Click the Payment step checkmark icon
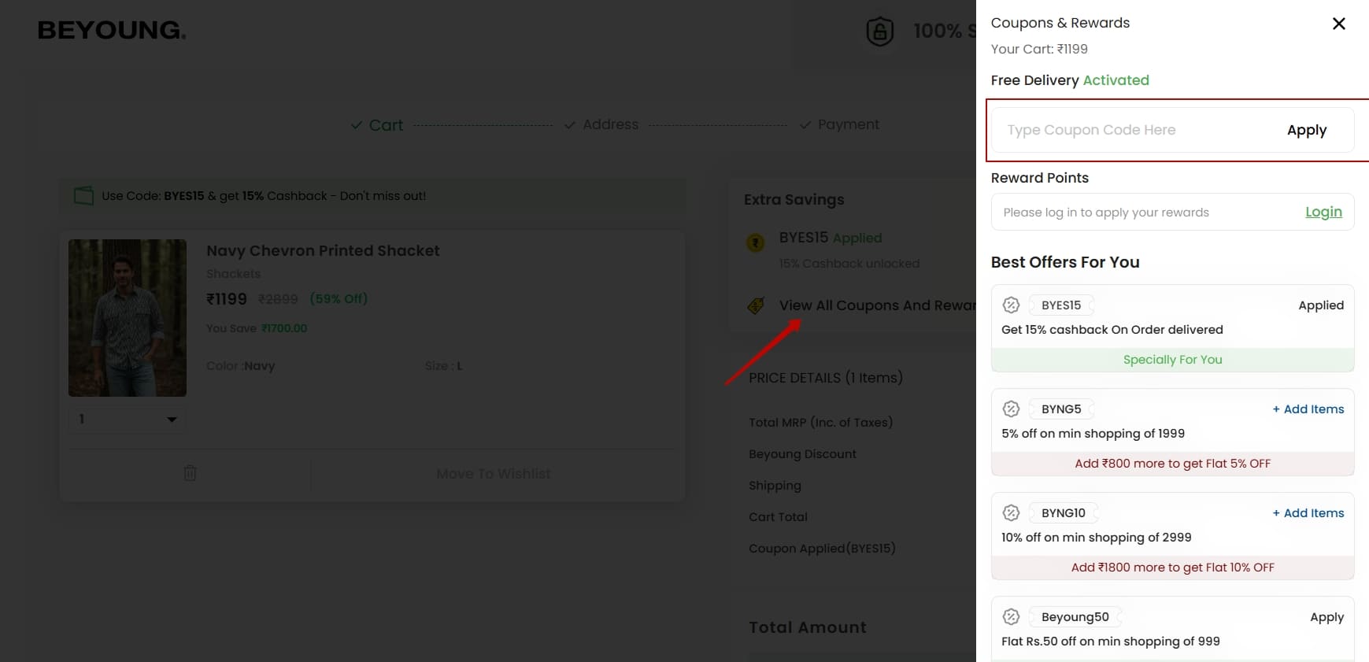This screenshot has width=1369, height=662. point(805,125)
